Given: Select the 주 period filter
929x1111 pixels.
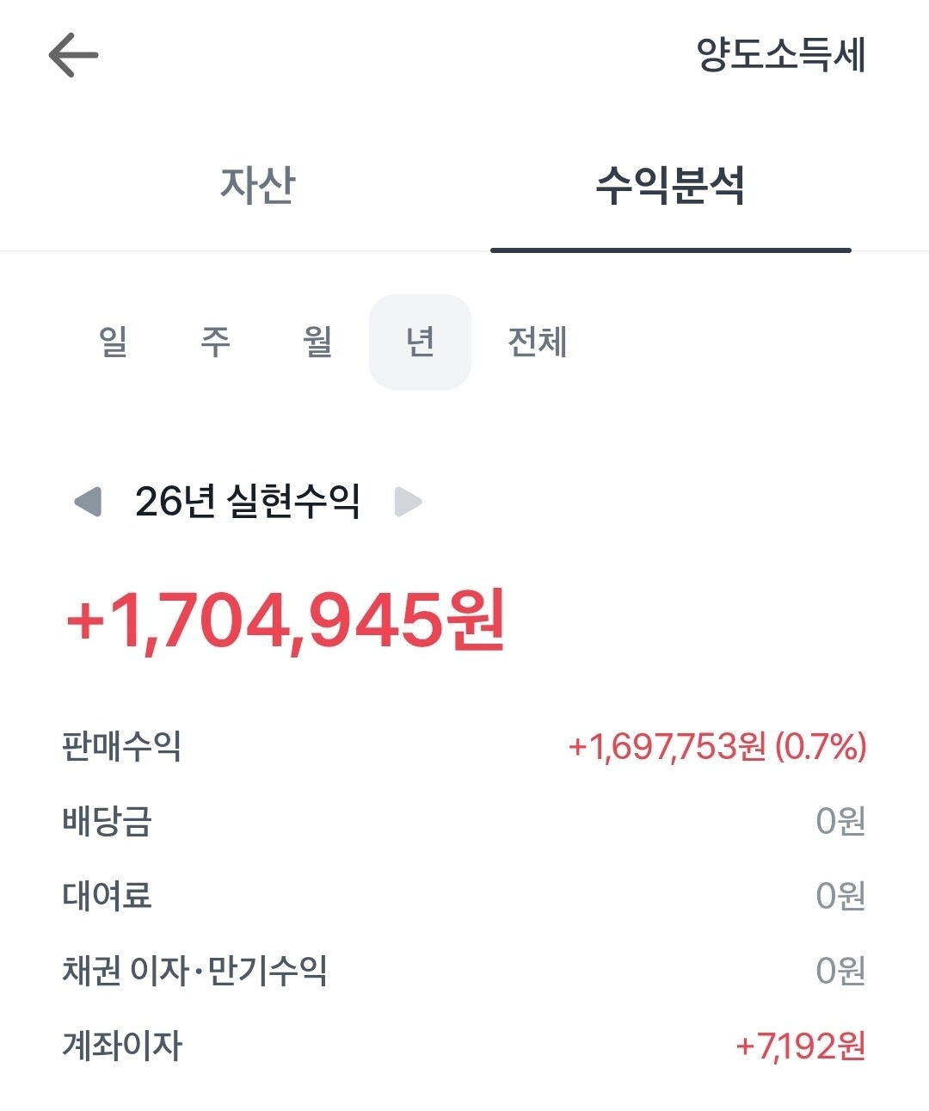Looking at the screenshot, I should click(215, 342).
